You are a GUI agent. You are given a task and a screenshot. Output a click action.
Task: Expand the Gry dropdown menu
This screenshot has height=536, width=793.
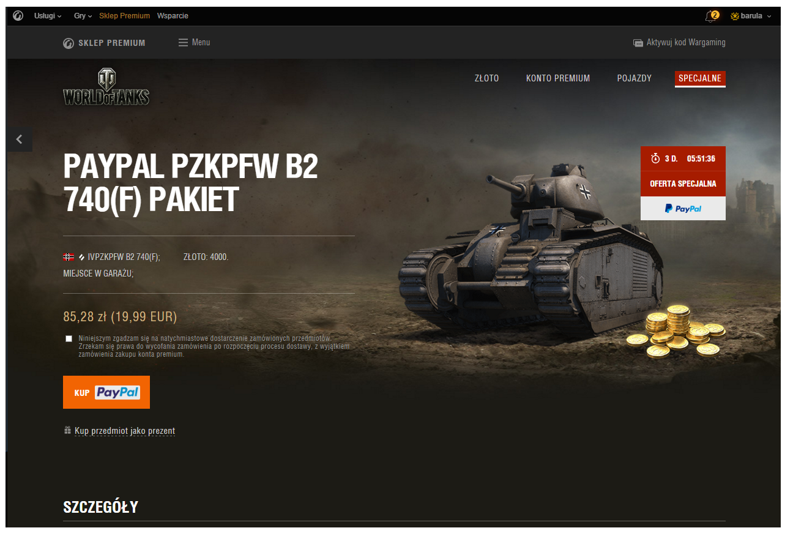click(83, 16)
